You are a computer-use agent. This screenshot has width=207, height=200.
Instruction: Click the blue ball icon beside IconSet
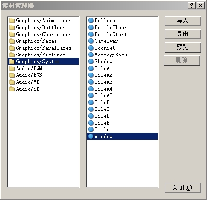click(91, 48)
